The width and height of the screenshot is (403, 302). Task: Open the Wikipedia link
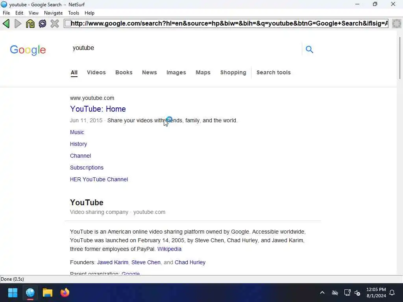coord(169,249)
